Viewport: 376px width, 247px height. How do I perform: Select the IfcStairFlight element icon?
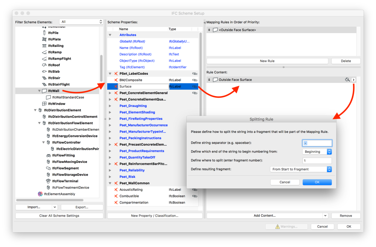(44, 84)
